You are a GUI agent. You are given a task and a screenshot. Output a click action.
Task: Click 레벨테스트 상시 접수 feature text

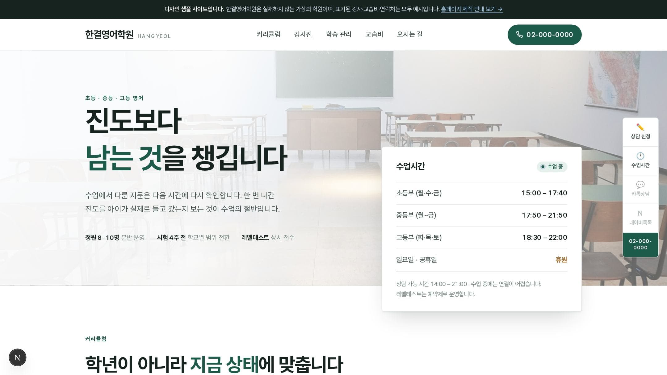(x=268, y=238)
